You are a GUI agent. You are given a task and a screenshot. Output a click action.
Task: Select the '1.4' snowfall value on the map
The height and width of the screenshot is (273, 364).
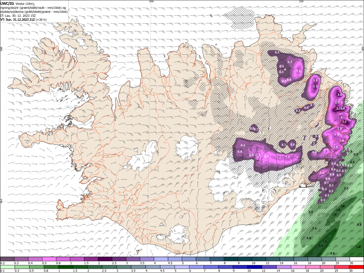(x=342, y=140)
